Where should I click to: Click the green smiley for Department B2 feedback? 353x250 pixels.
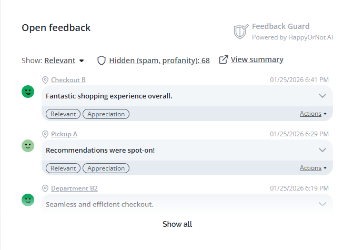28,200
